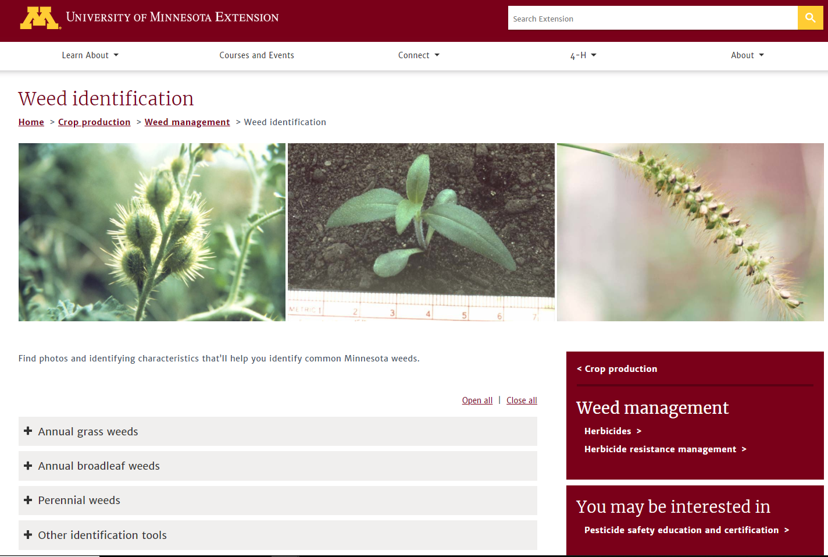This screenshot has height=557, width=828.
Task: Click the foxtail seed head photo
Action: tap(690, 232)
